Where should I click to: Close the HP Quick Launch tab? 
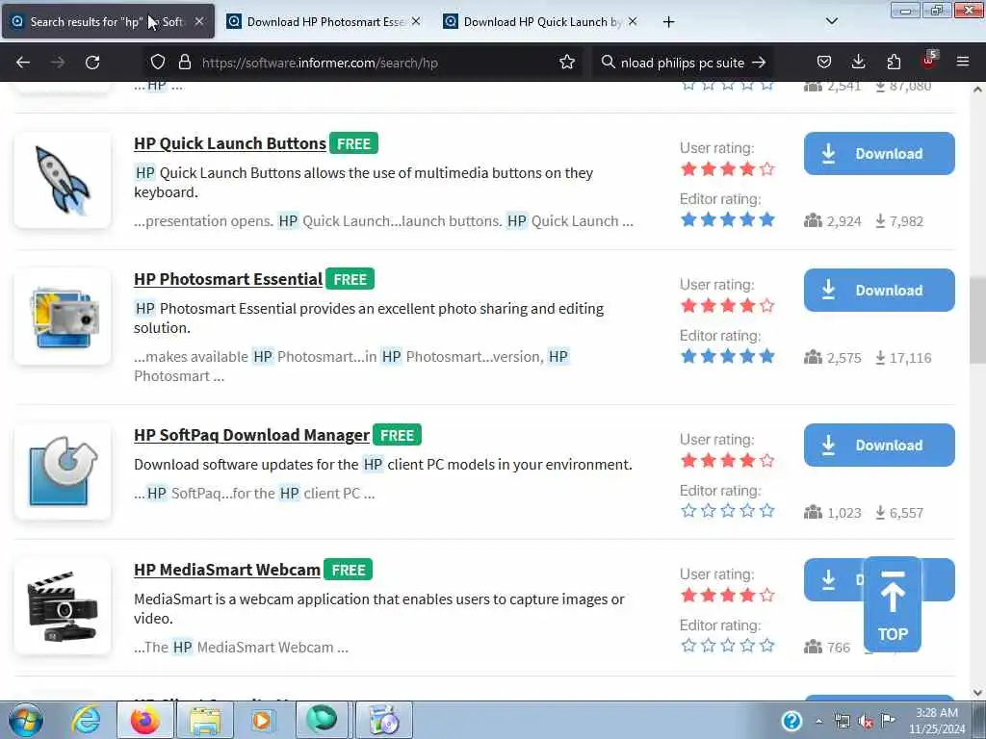(633, 22)
